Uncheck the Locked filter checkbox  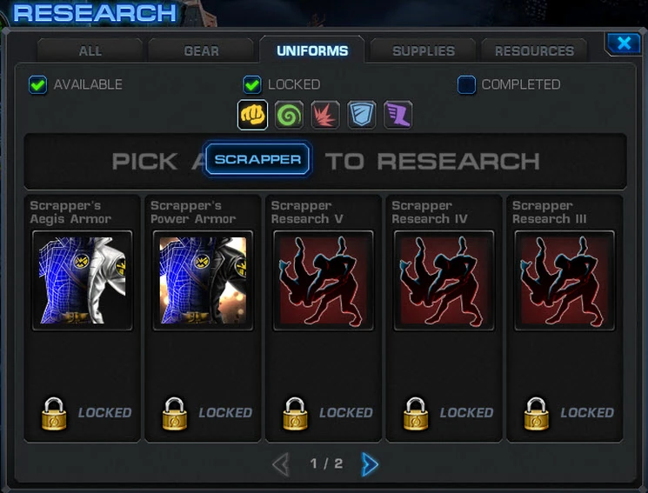coord(252,84)
